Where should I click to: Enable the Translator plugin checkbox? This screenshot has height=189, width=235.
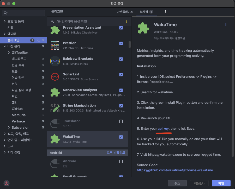click(x=121, y=121)
